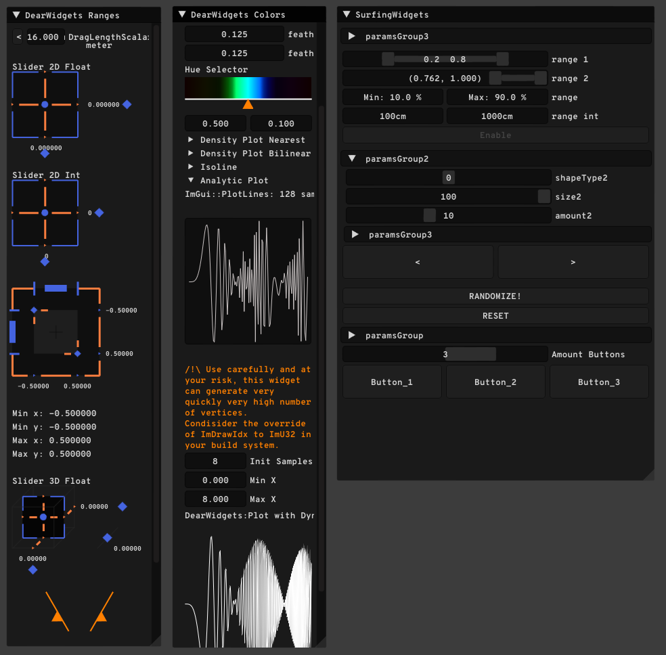Click the Amount Buttons slider

[x=445, y=354]
